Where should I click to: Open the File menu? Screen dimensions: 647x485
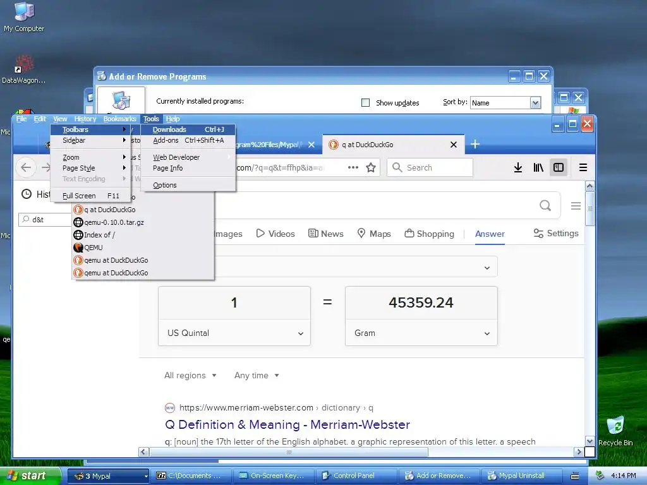[21, 119]
